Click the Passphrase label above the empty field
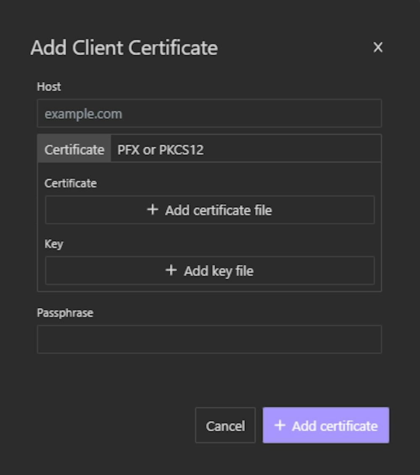 tap(66, 312)
